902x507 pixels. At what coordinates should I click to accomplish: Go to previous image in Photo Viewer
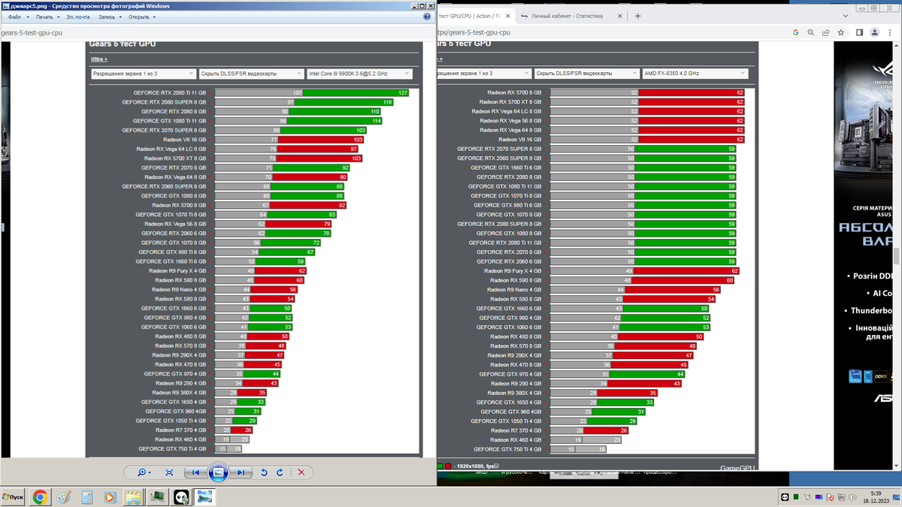[x=195, y=472]
